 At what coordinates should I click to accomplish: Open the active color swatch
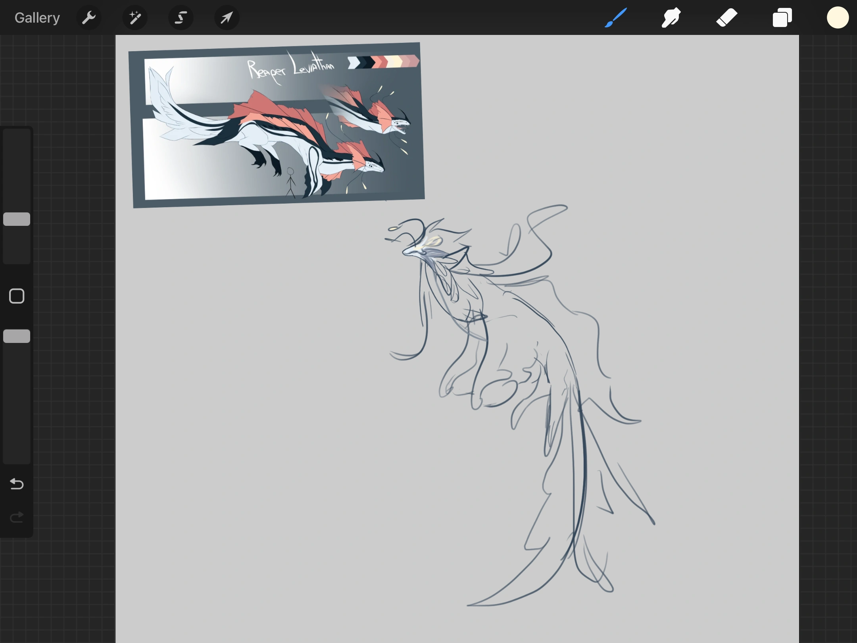tap(838, 17)
